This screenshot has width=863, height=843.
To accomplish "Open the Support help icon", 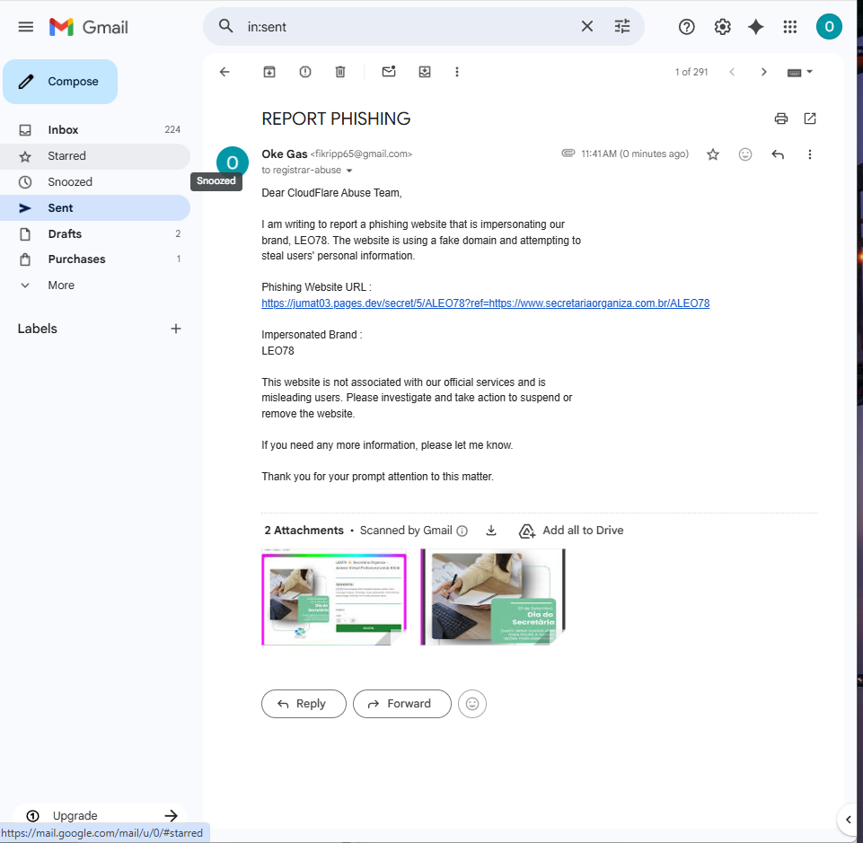I will click(686, 27).
